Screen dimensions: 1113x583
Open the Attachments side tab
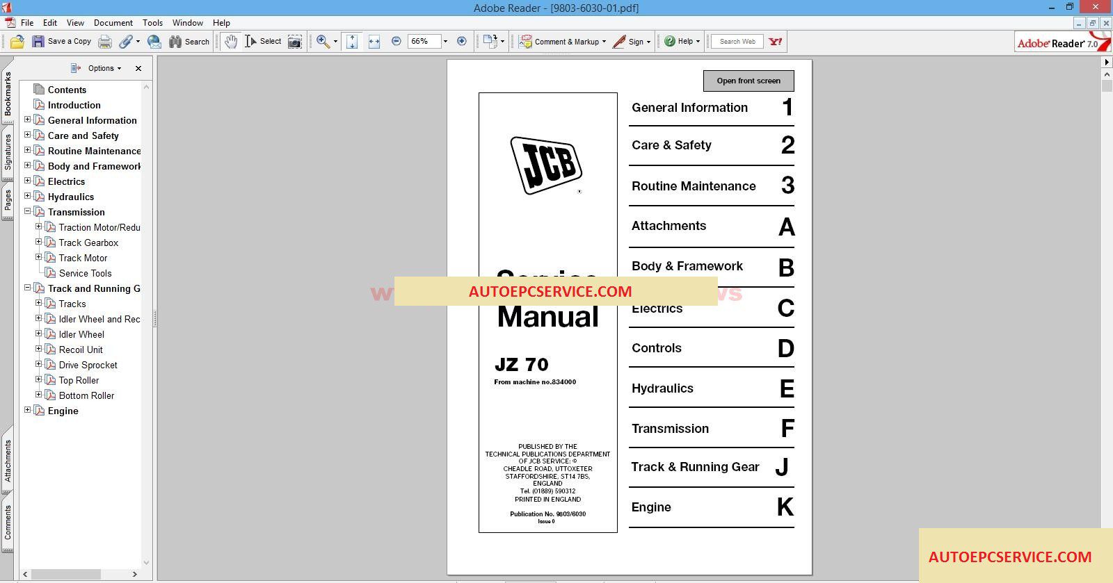(8, 461)
